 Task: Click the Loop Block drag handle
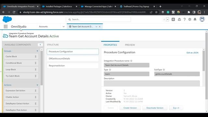pos(35,70)
